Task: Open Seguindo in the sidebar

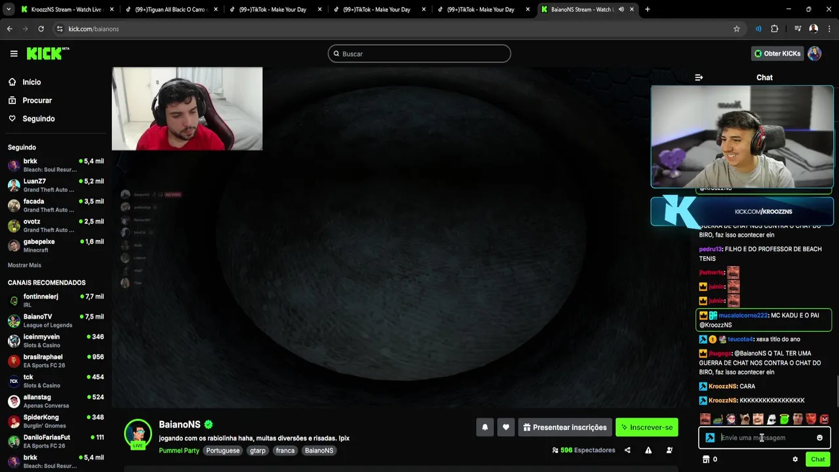Action: pyautogui.click(x=31, y=119)
